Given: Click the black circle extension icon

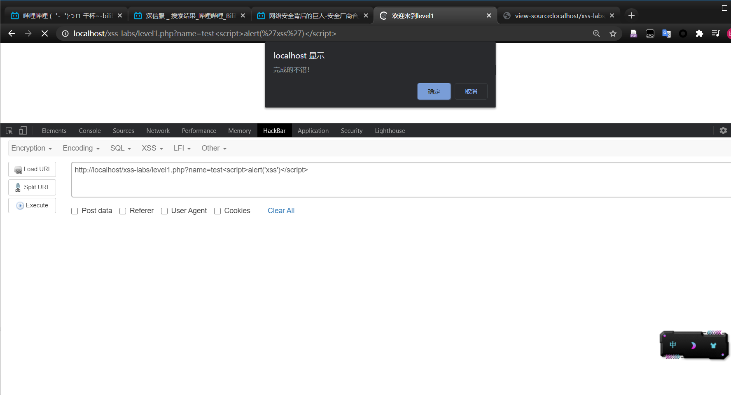Looking at the screenshot, I should point(683,34).
